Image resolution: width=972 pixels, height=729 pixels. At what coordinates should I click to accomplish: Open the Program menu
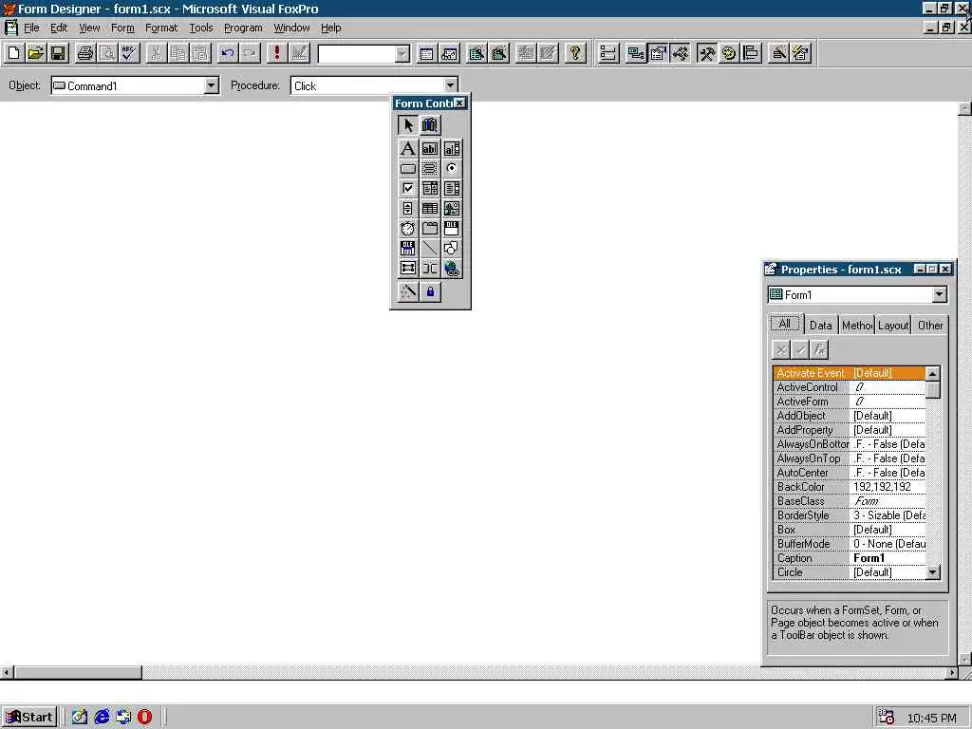click(x=243, y=28)
